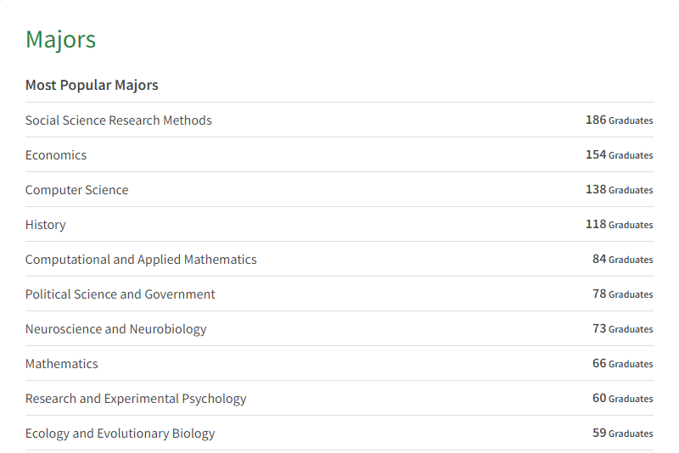679x453 pixels.
Task: Click the Computer Science major
Action: (x=77, y=190)
